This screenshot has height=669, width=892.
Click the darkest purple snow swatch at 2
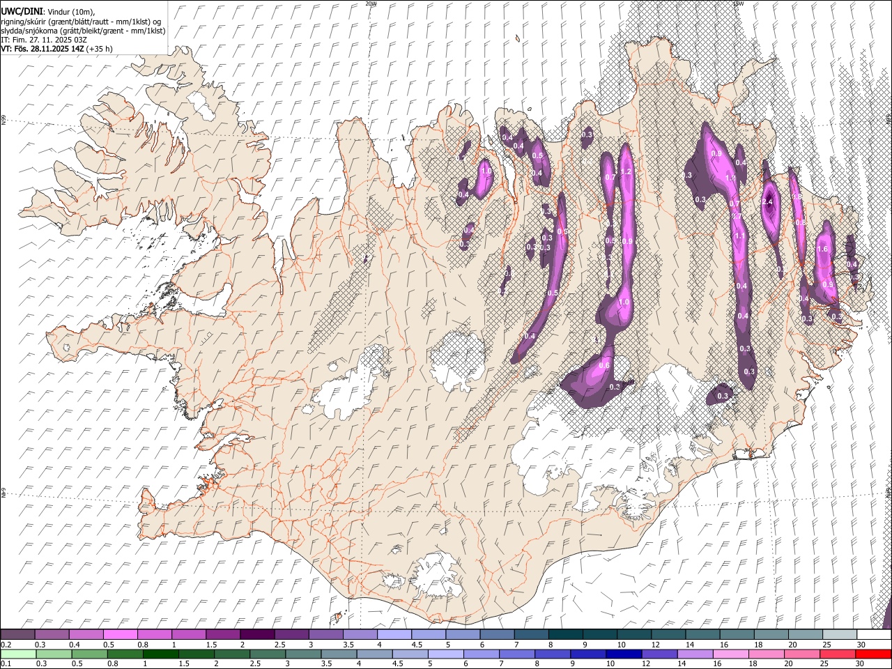pyautogui.click(x=256, y=635)
